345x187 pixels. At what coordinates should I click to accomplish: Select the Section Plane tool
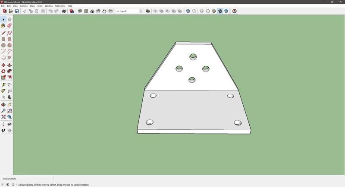click(x=9, y=131)
